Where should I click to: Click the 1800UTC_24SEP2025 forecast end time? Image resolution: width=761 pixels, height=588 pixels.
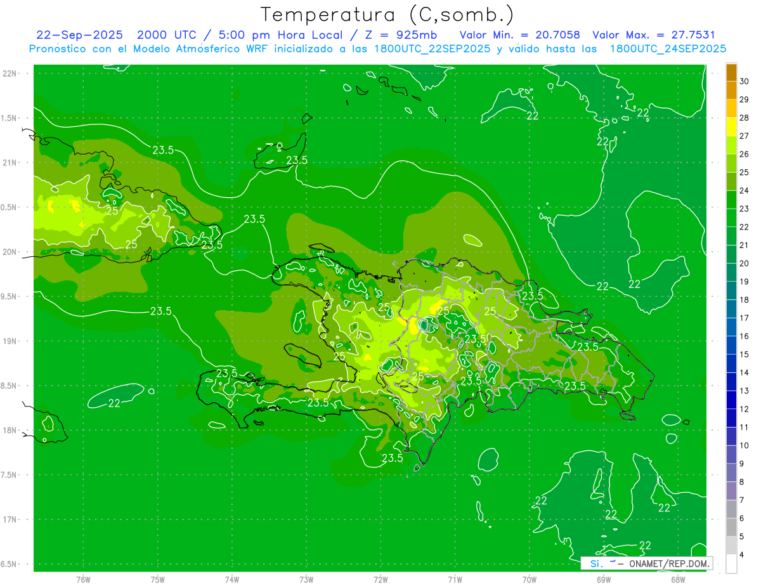[668, 49]
